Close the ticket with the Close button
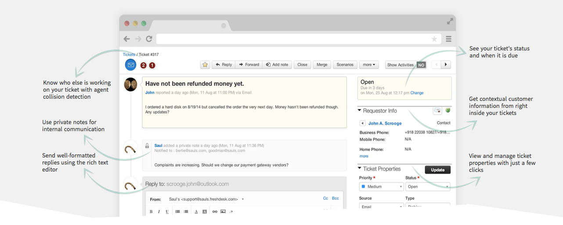 tap(303, 64)
